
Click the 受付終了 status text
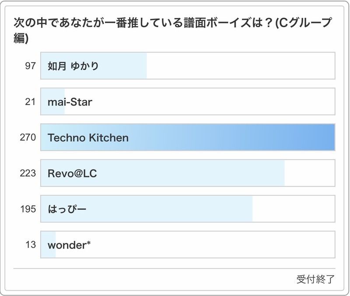tap(315, 279)
